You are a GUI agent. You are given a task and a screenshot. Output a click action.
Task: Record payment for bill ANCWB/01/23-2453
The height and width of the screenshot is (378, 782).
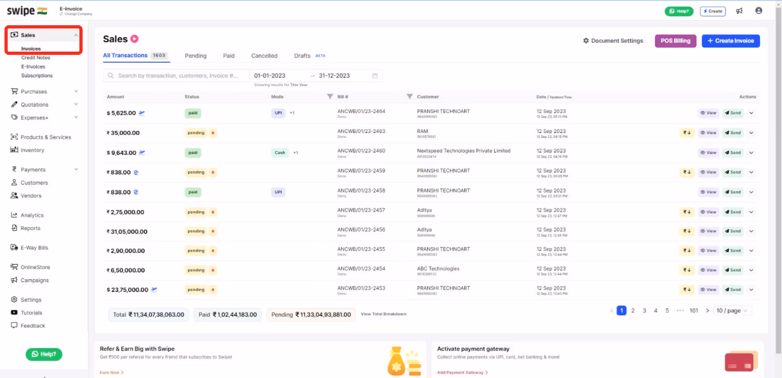[687, 290]
